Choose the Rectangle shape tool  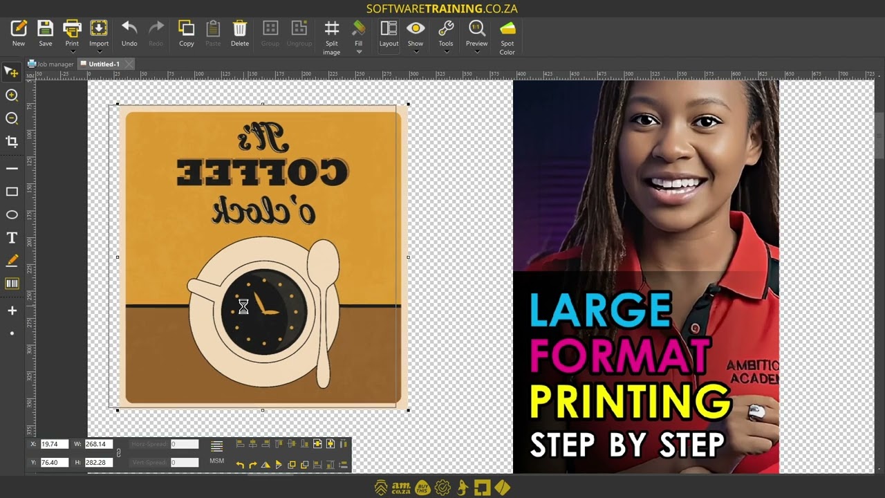point(12,192)
